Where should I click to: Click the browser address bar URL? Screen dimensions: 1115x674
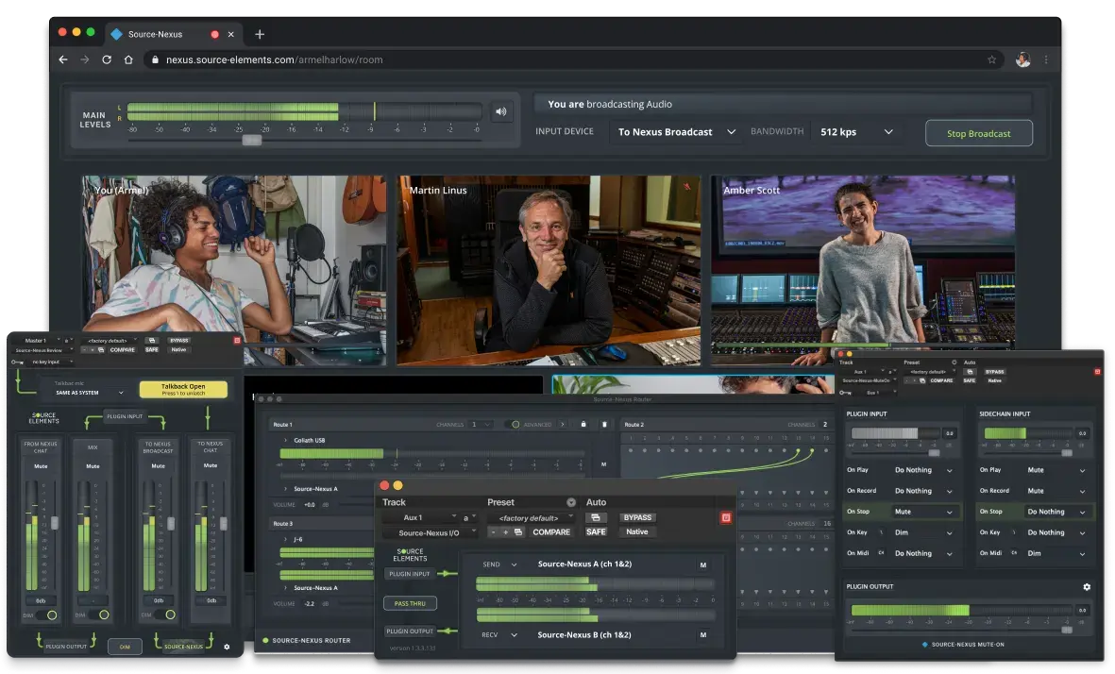click(274, 59)
